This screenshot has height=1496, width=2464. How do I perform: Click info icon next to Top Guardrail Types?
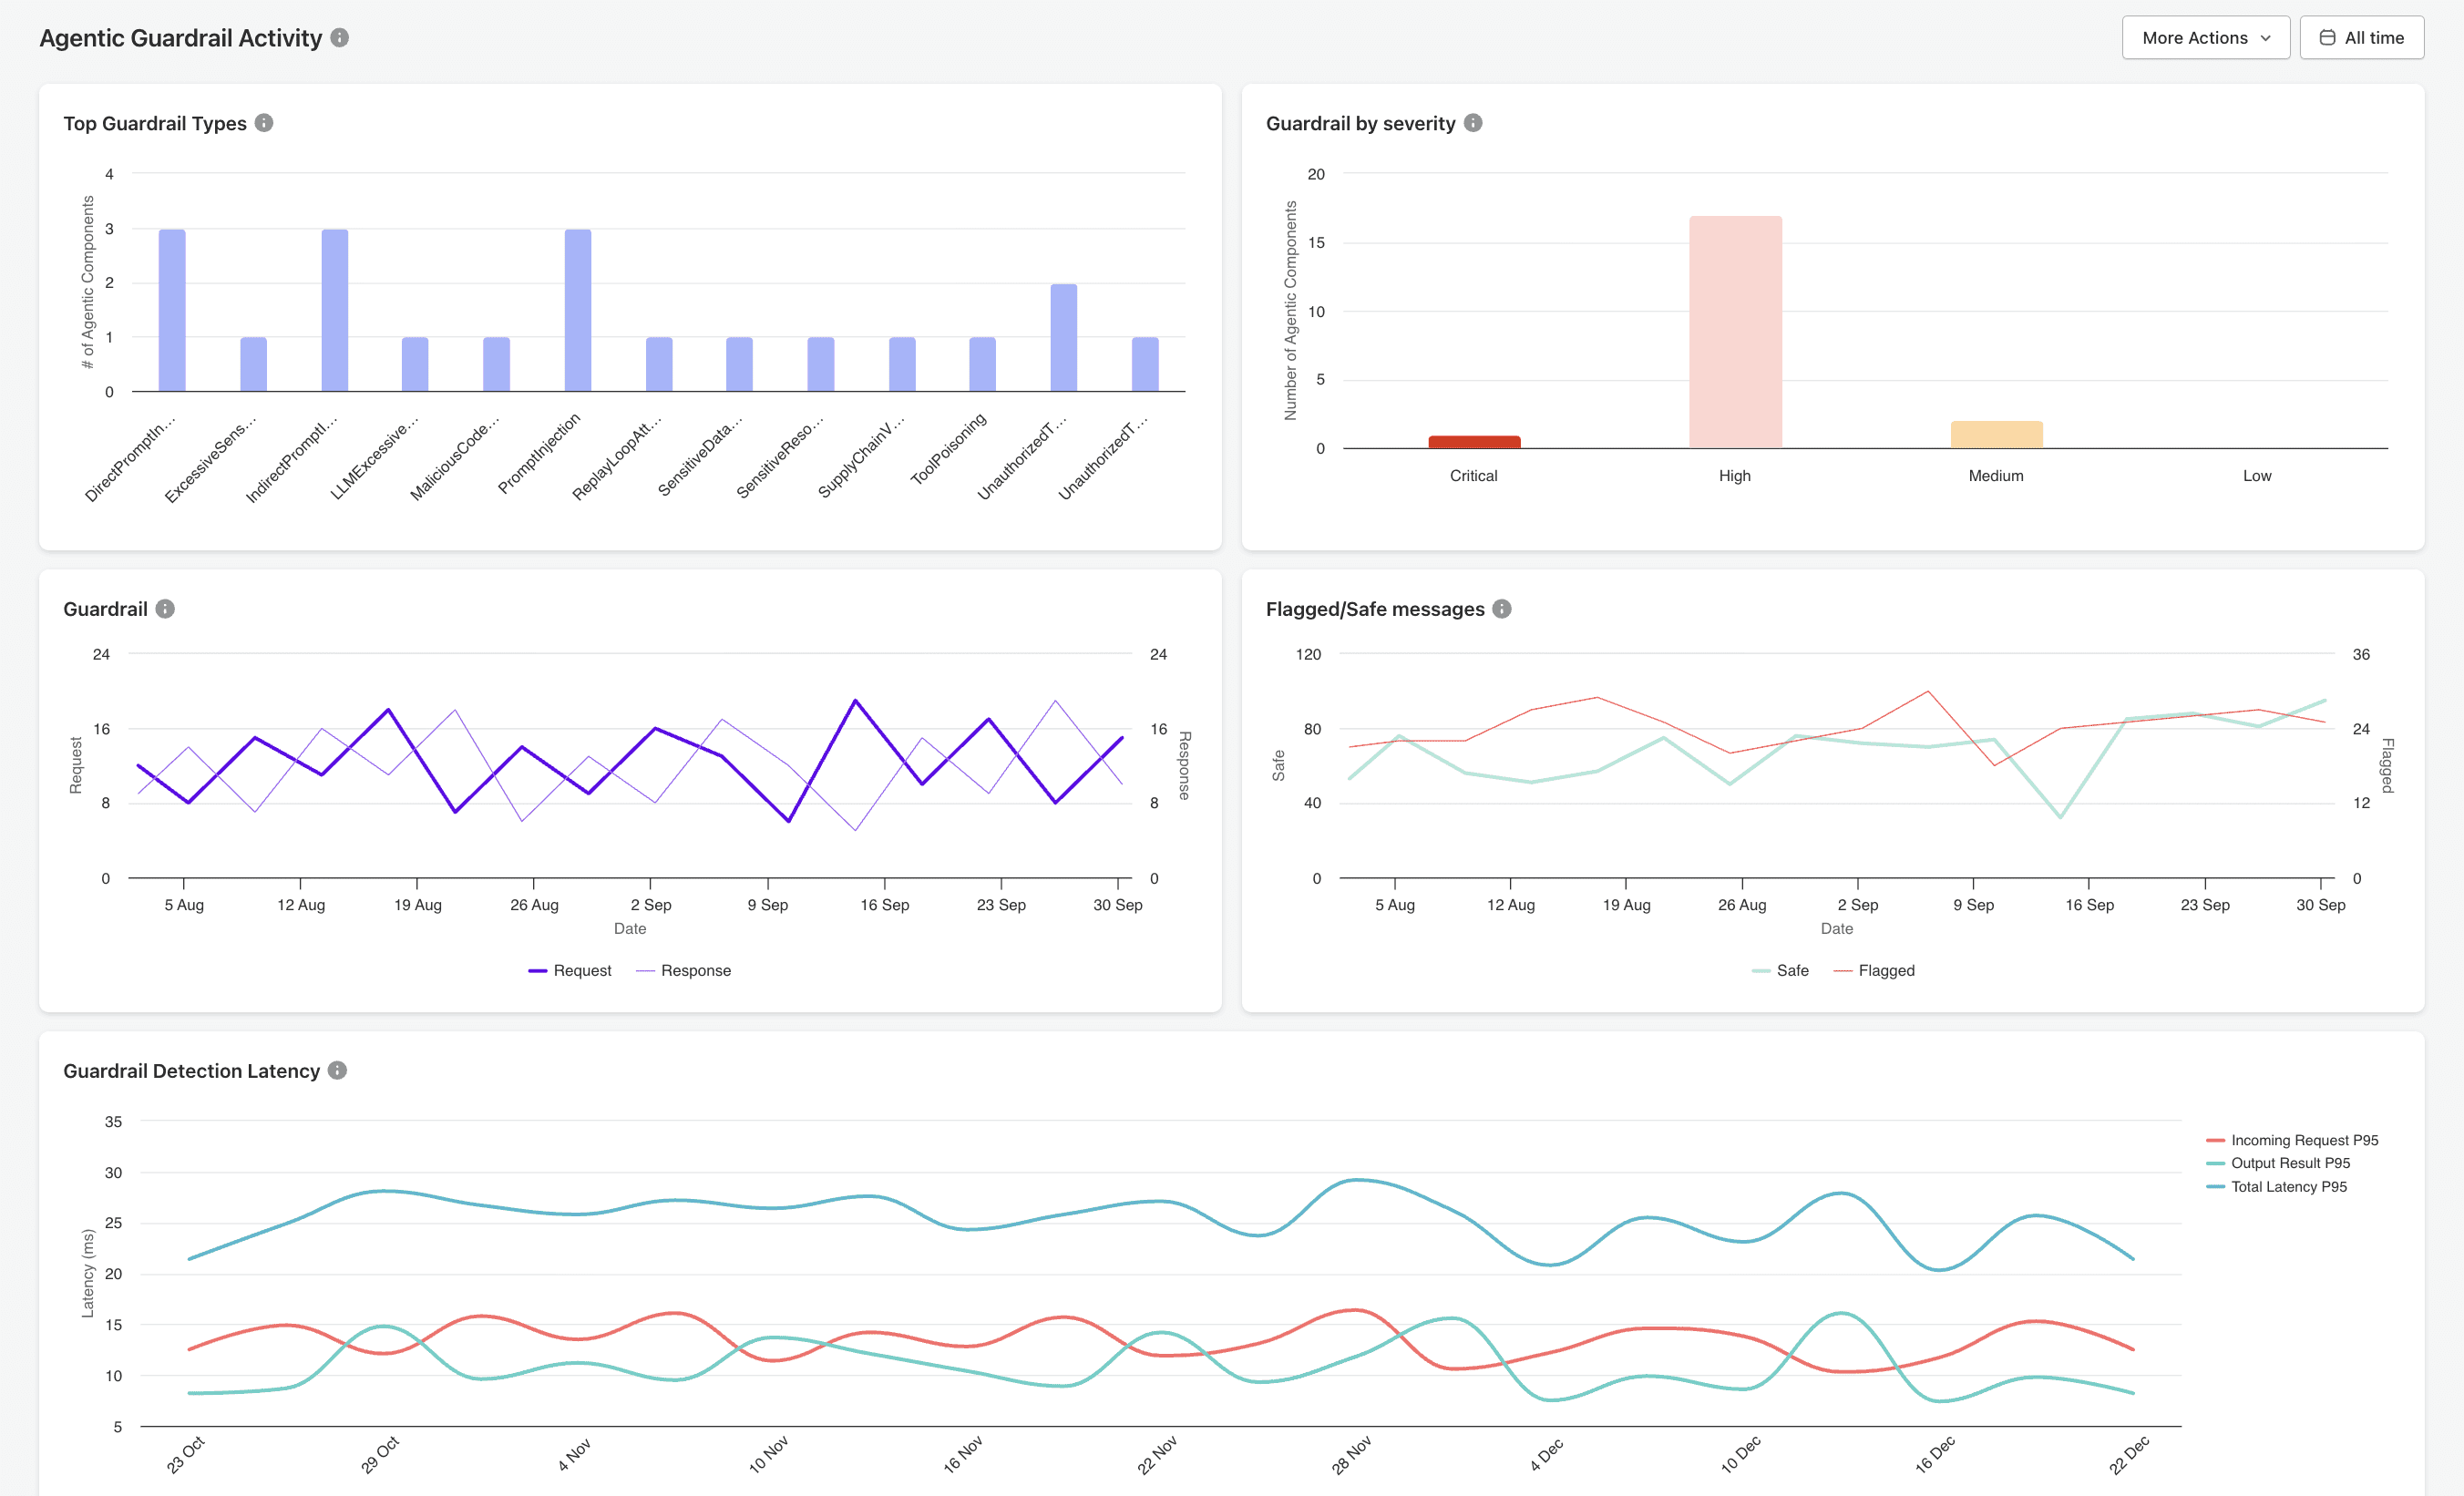click(264, 123)
